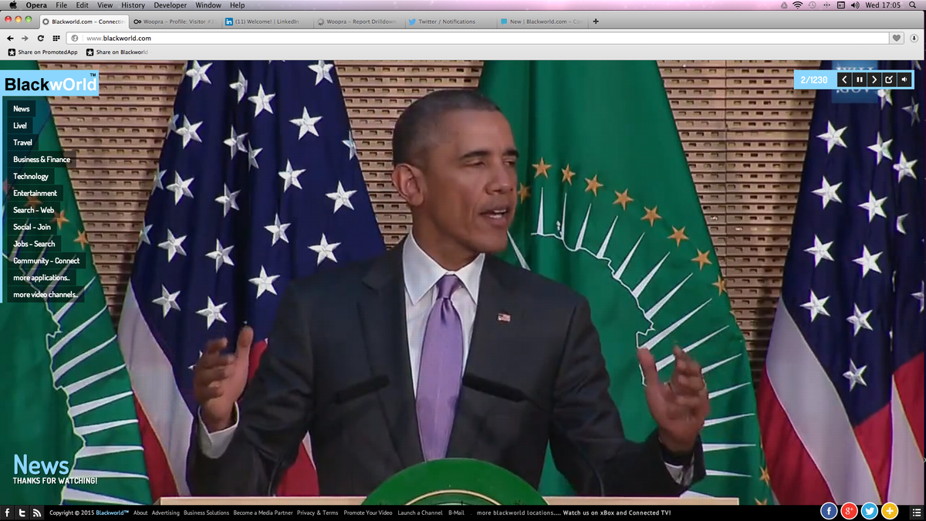Click the heart icon in the address bar
Image resolution: width=926 pixels, height=521 pixels.
(x=895, y=37)
